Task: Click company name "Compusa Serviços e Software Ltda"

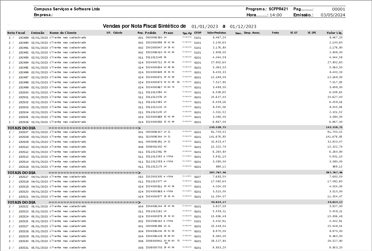Action: click(x=67, y=9)
